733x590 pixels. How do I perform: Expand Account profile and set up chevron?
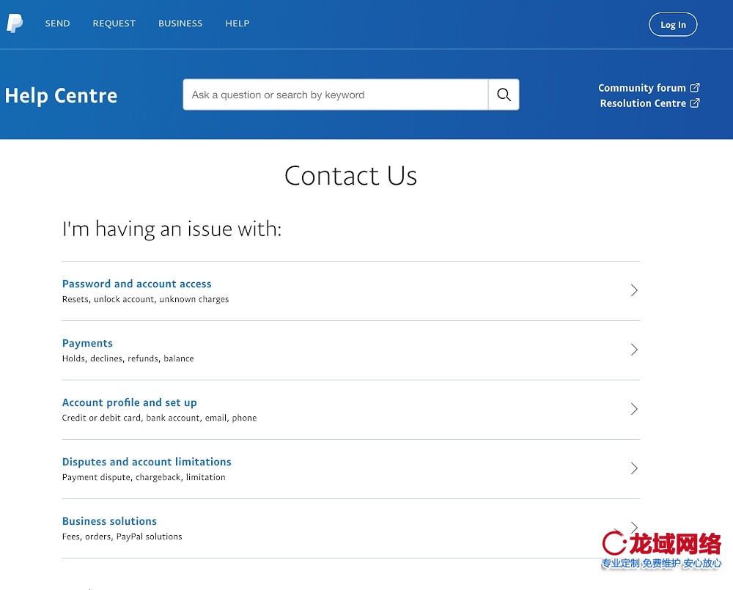tap(634, 410)
